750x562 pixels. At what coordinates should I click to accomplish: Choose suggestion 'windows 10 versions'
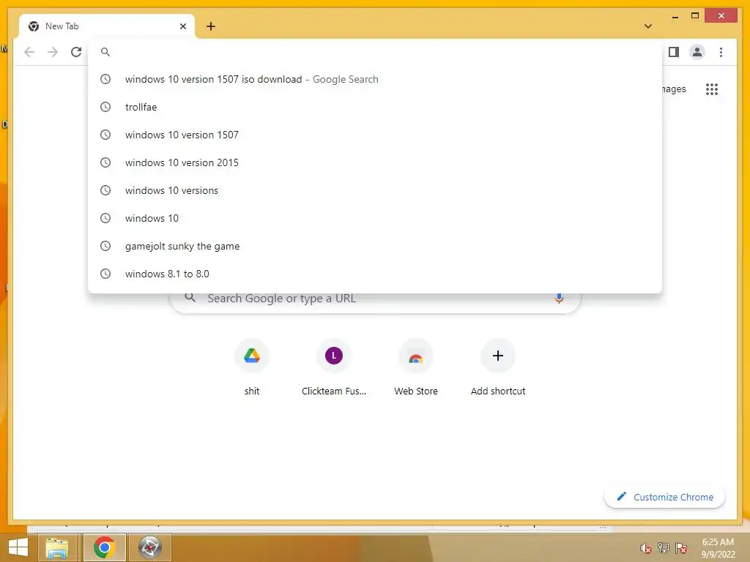pyautogui.click(x=375, y=190)
